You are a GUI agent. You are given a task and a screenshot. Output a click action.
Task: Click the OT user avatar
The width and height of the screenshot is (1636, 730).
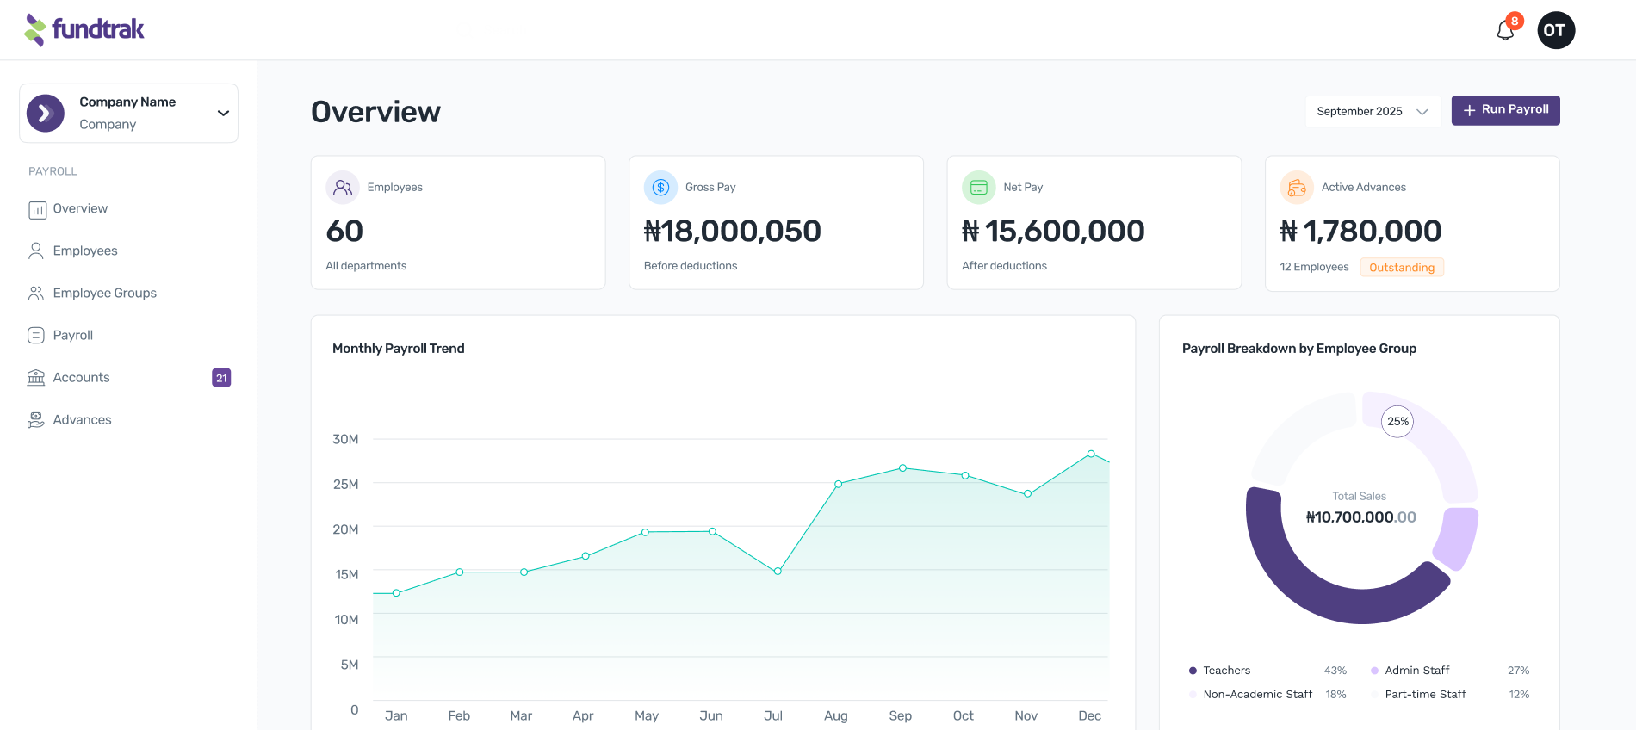(1556, 31)
